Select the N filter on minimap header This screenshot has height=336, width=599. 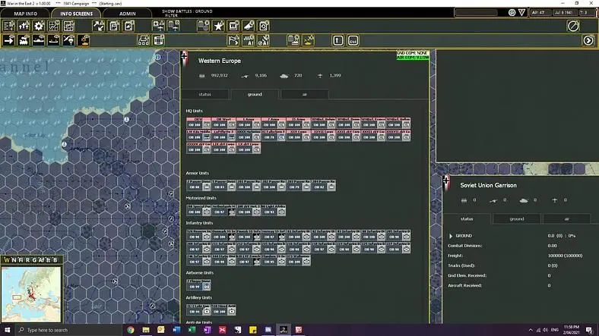pyautogui.click(x=14, y=260)
